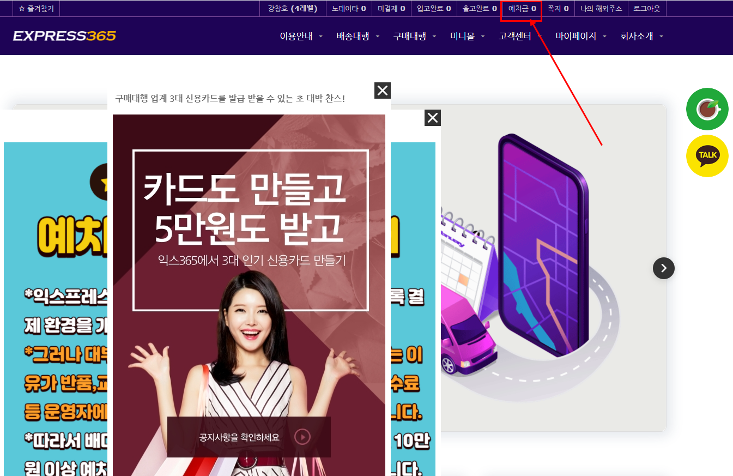Close the blue deposit notice popup
Viewport: 733px width, 476px height.
(x=433, y=118)
